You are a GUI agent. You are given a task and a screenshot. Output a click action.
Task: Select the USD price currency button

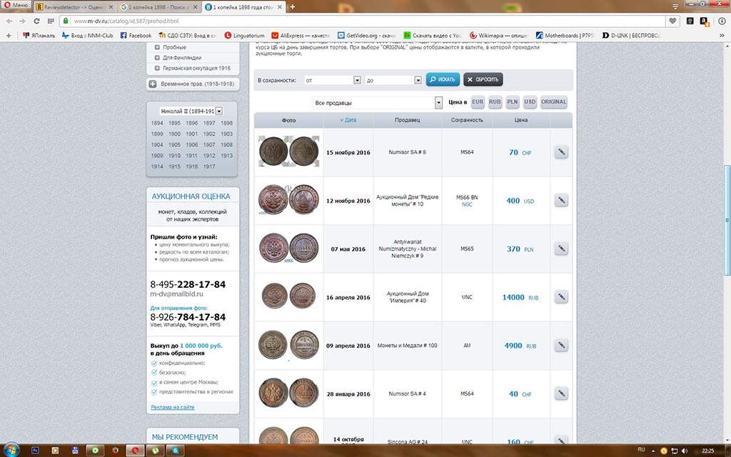(x=530, y=102)
